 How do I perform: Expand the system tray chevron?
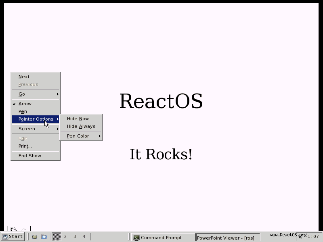tap(300, 237)
